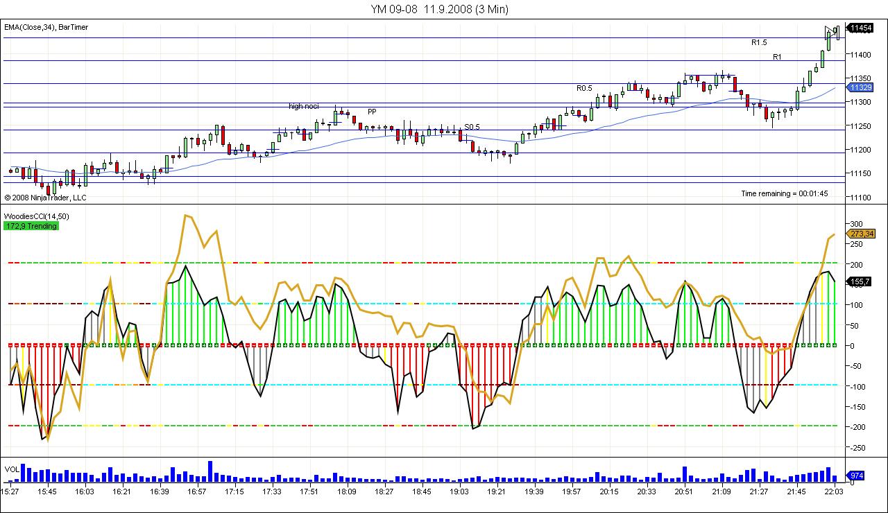Screen dimensions: 888x513
Task: Select the 15:27 time axis label
Action: [10, 492]
